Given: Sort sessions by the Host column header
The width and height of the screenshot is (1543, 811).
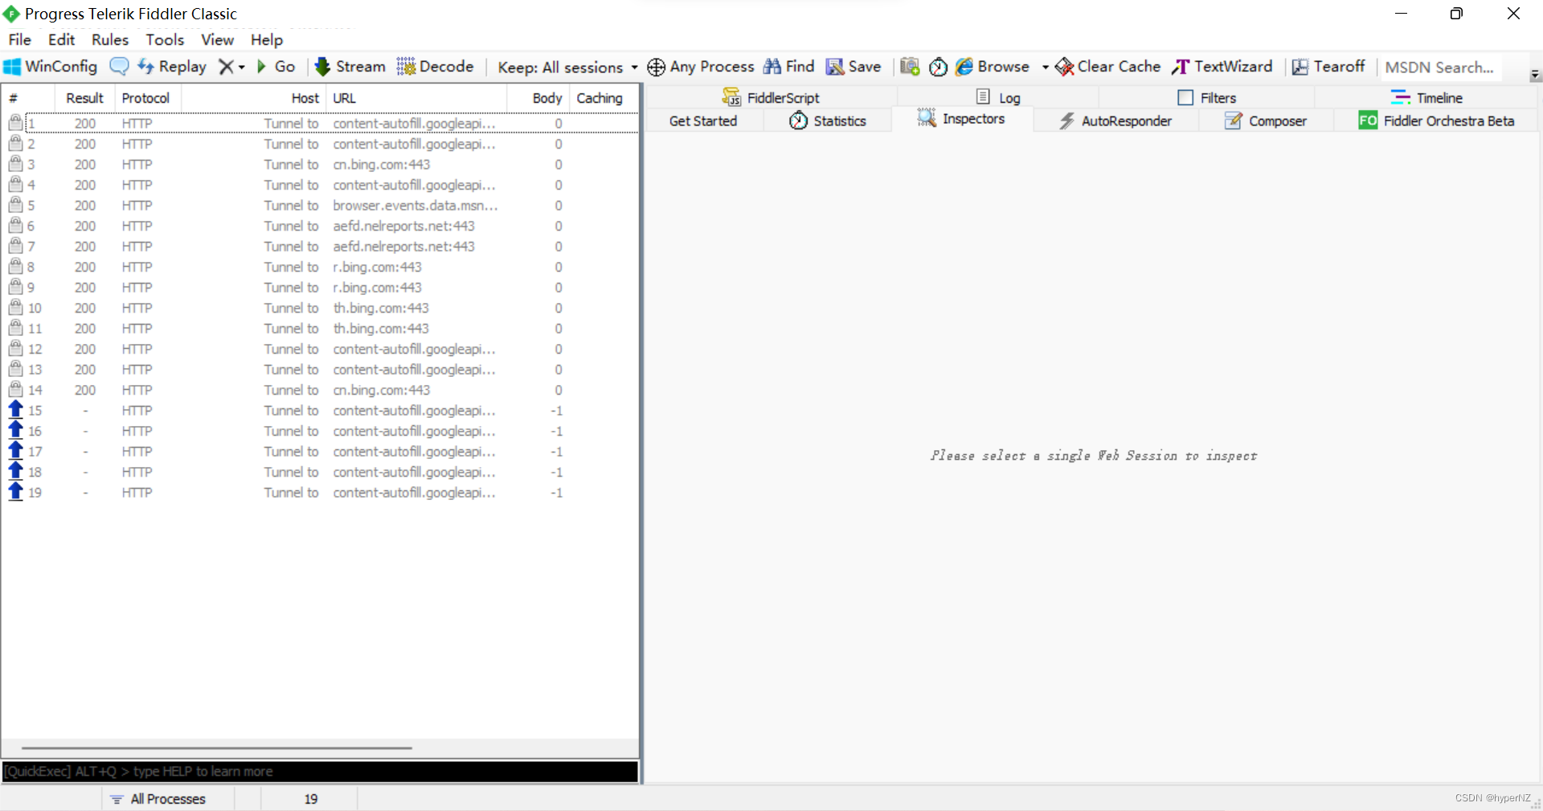Looking at the screenshot, I should pyautogui.click(x=254, y=98).
